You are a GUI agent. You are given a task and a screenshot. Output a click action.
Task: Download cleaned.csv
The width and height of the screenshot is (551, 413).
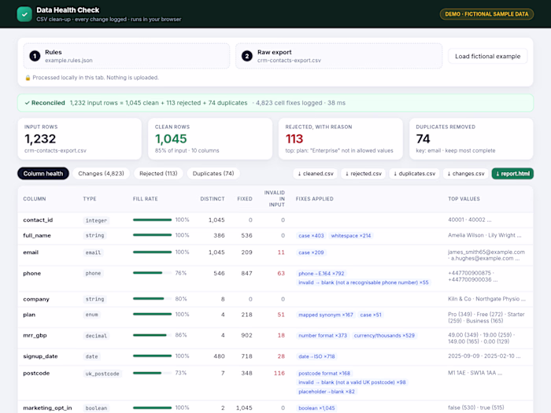(x=316, y=174)
